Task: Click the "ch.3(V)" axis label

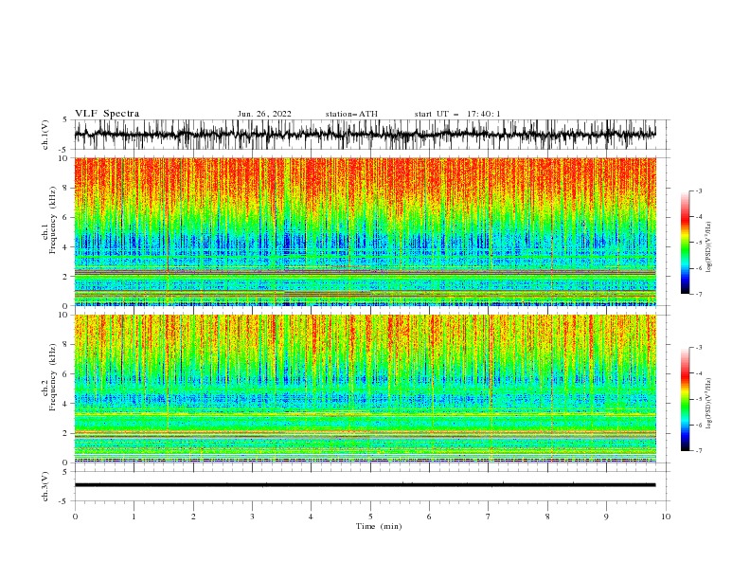Action: [45, 486]
